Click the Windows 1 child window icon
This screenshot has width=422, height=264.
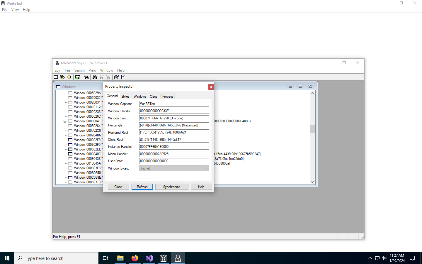(58, 87)
